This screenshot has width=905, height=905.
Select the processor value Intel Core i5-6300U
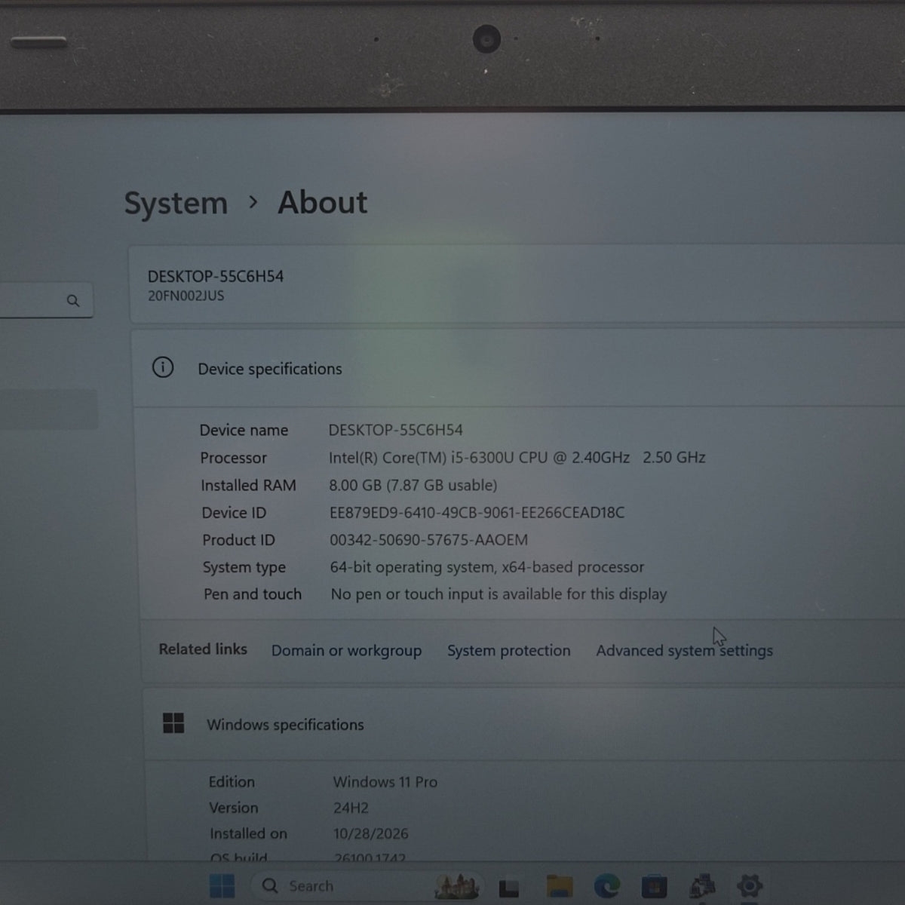[x=517, y=458]
